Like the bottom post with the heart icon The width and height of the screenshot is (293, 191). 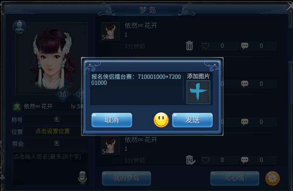(205, 160)
